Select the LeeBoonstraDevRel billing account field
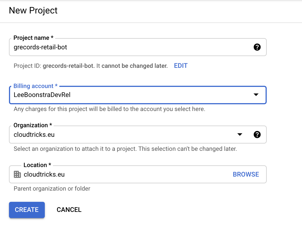302x236 pixels. tap(112, 95)
